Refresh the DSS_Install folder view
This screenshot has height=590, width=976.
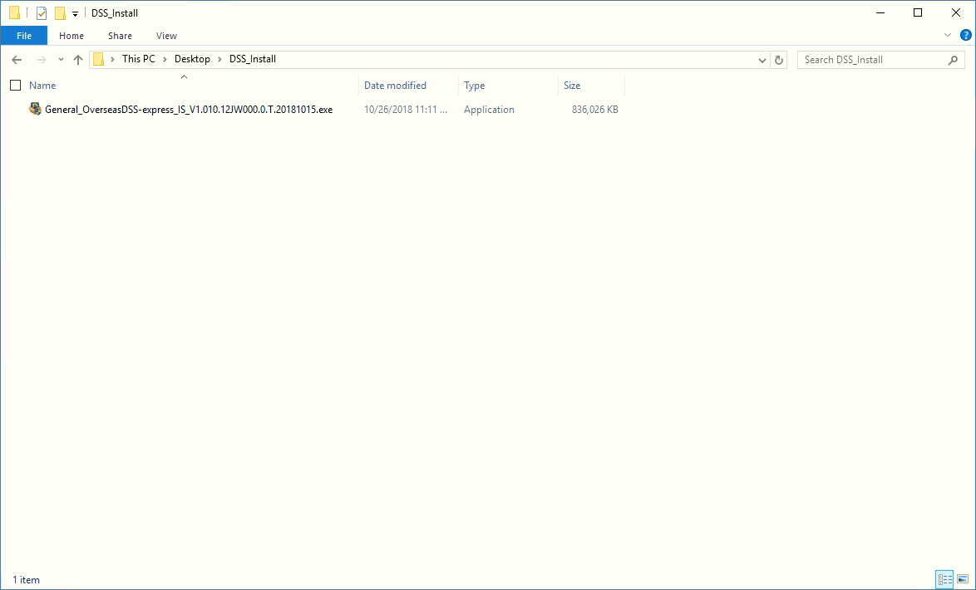pyautogui.click(x=779, y=61)
